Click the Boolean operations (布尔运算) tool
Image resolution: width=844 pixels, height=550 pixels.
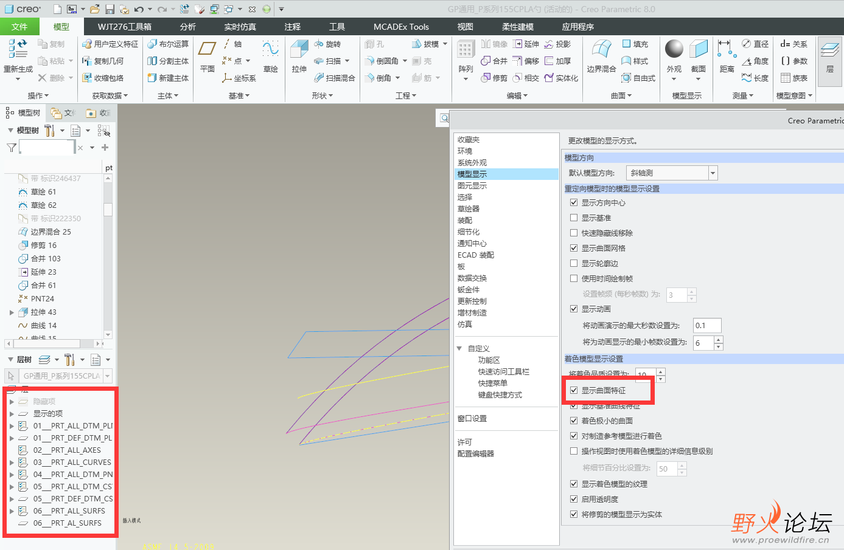(168, 44)
